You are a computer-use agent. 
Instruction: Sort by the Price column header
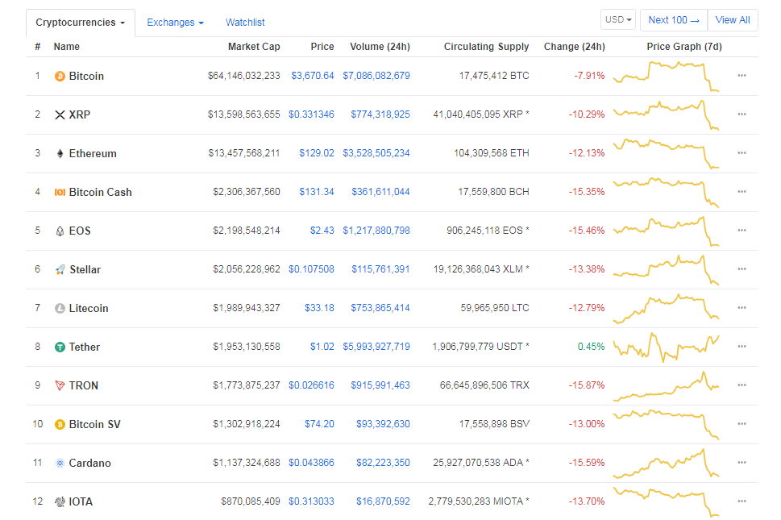pos(322,47)
